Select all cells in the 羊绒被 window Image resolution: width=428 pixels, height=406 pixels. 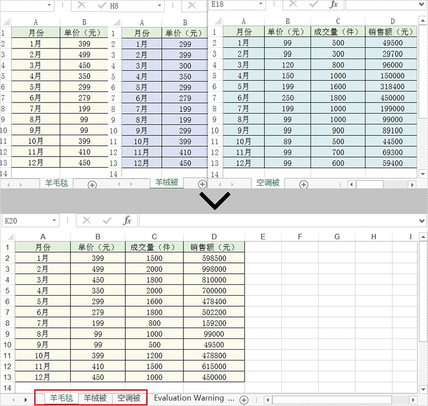pos(116,23)
